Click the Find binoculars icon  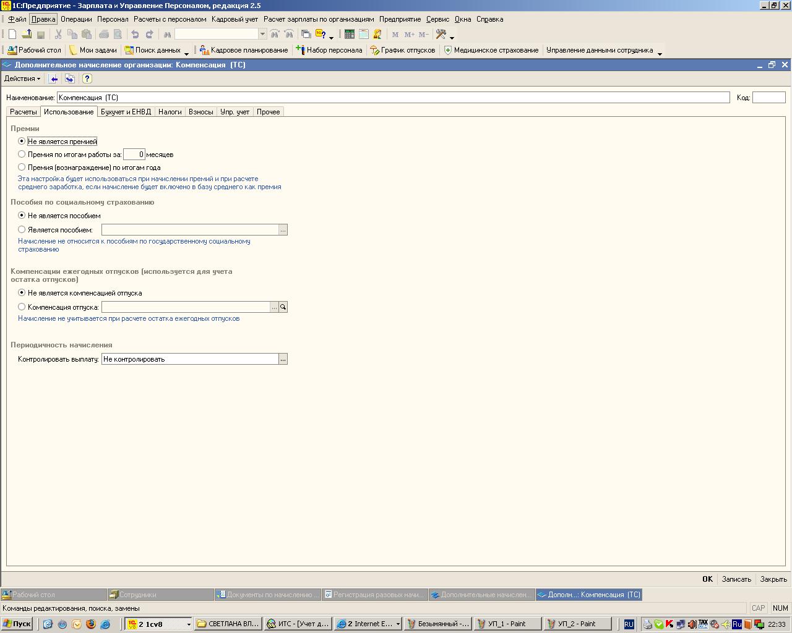(x=166, y=35)
